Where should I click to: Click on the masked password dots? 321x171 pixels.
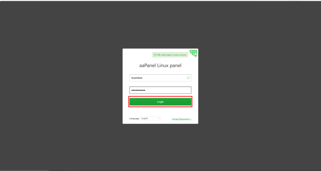point(138,90)
